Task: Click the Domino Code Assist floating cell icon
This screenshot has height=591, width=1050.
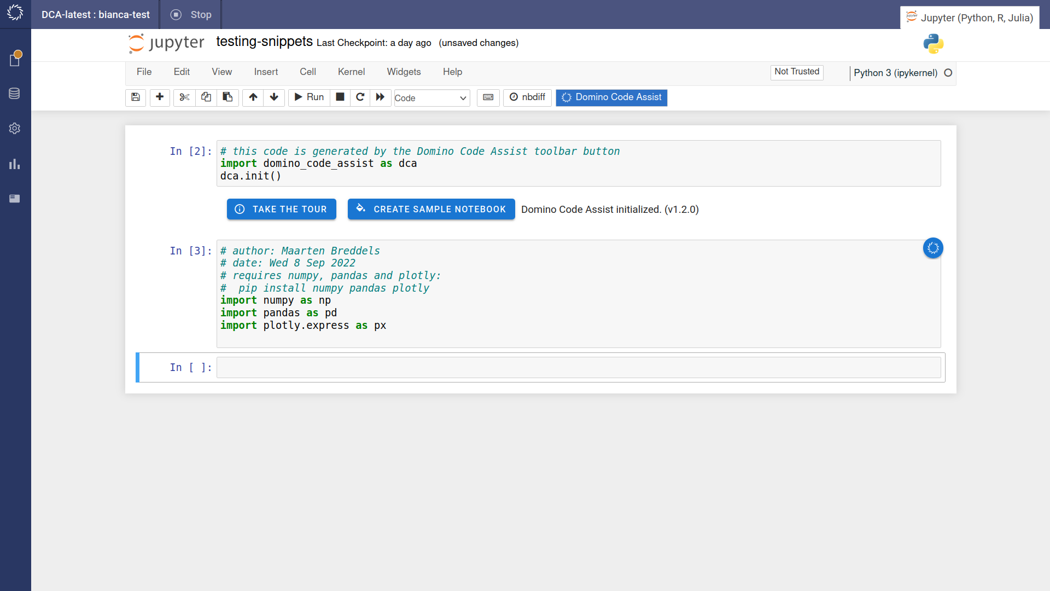Action: click(933, 248)
